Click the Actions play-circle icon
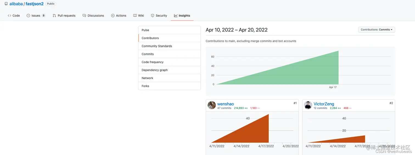415x155 pixels. [x=113, y=16]
